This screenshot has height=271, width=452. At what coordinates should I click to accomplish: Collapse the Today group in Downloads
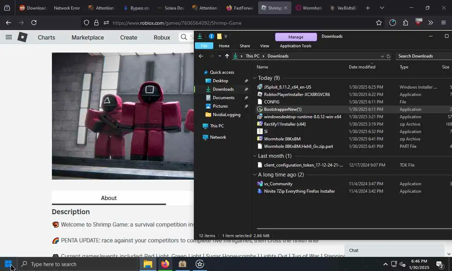[x=255, y=78]
